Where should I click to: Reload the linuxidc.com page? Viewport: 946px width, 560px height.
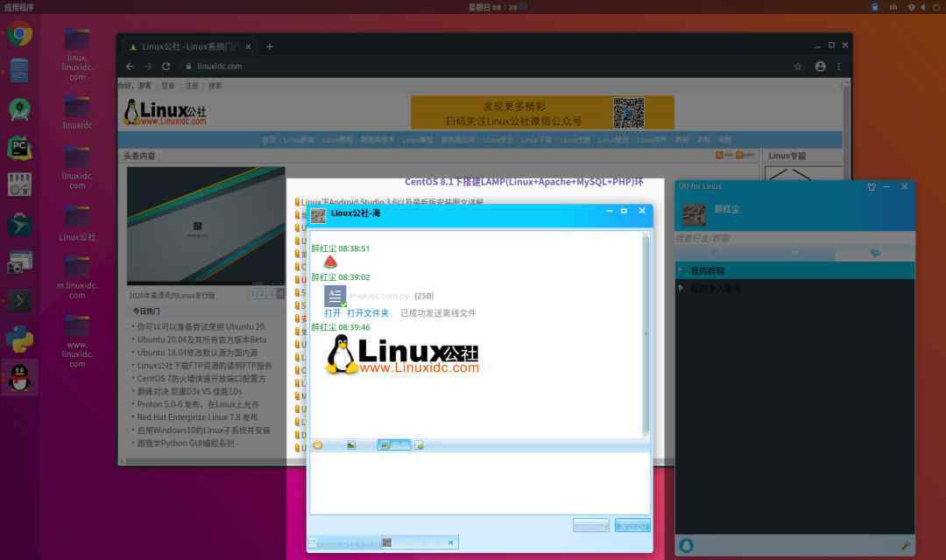[166, 66]
